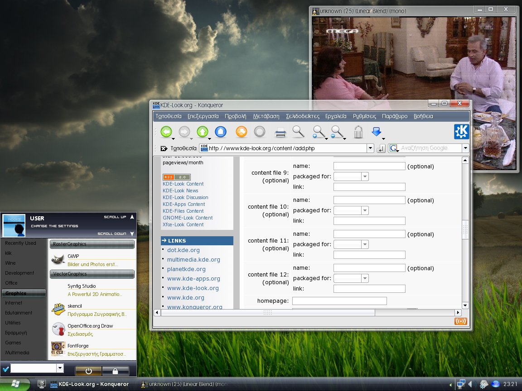The image size is (522, 391).
Task: Click the link field of content file 11
Action: click(x=369, y=255)
